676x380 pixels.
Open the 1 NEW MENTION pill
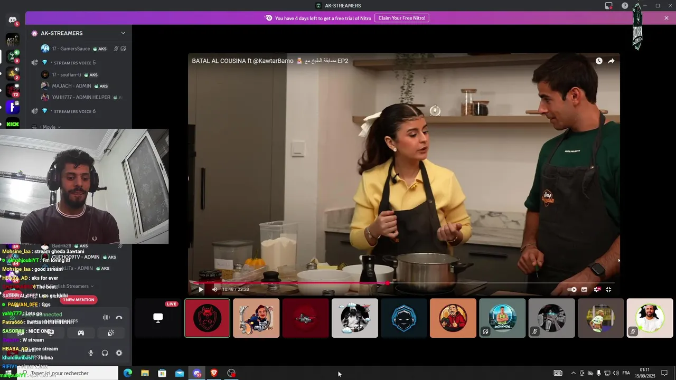tap(78, 300)
